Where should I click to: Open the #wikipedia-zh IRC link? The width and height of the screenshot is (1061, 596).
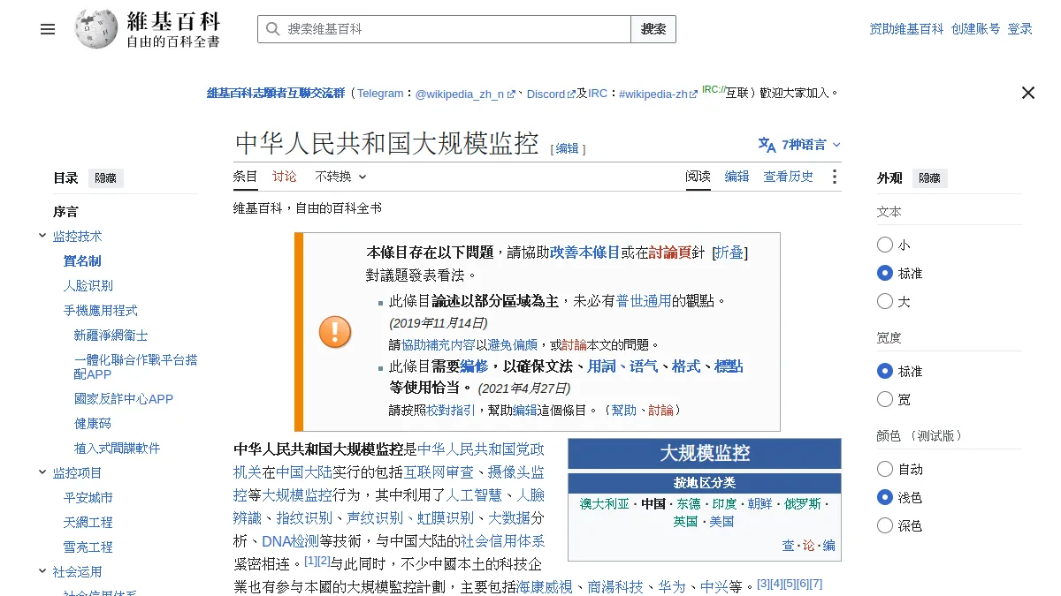pos(659,94)
